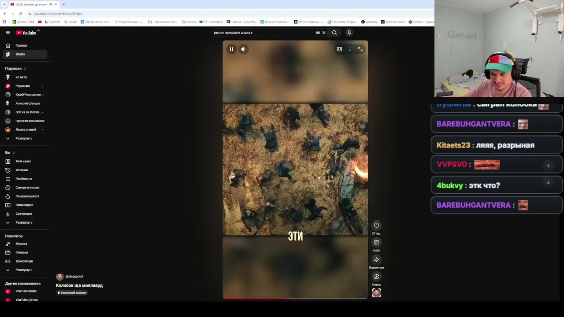Open subscription Простая экономика

coord(24,121)
